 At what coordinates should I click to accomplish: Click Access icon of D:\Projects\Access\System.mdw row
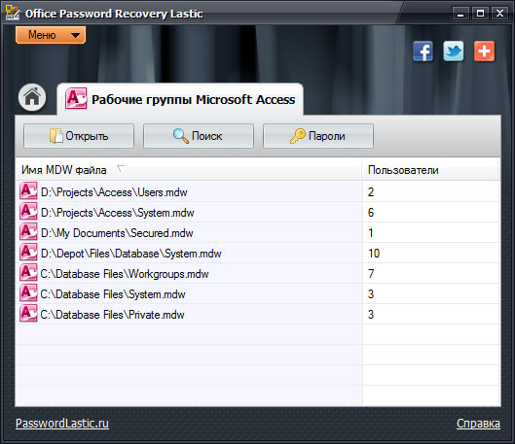(x=28, y=212)
